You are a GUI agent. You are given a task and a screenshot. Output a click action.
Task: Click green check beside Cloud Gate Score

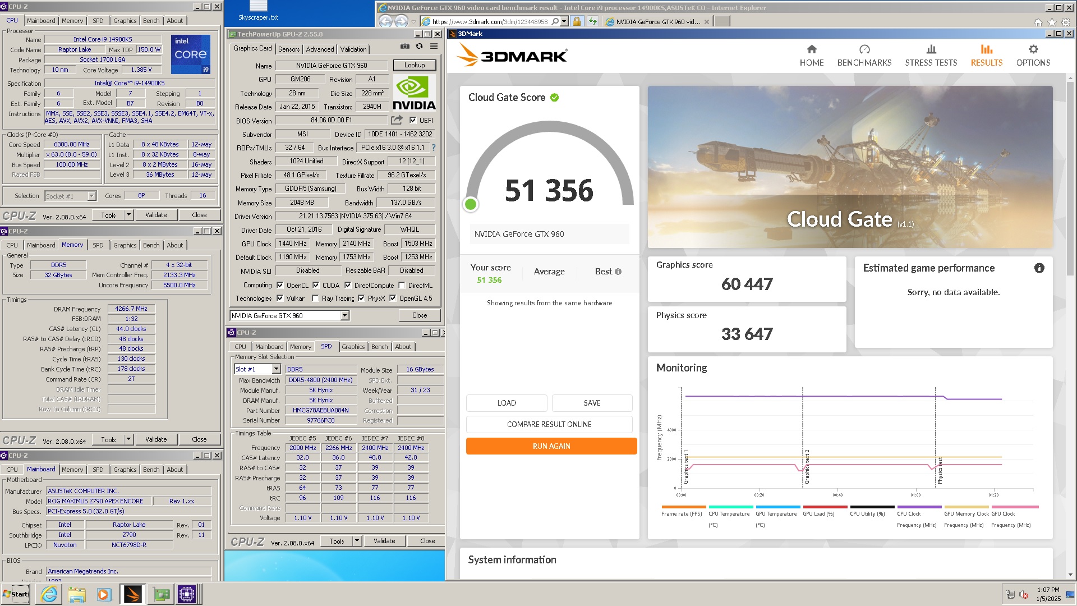554,98
